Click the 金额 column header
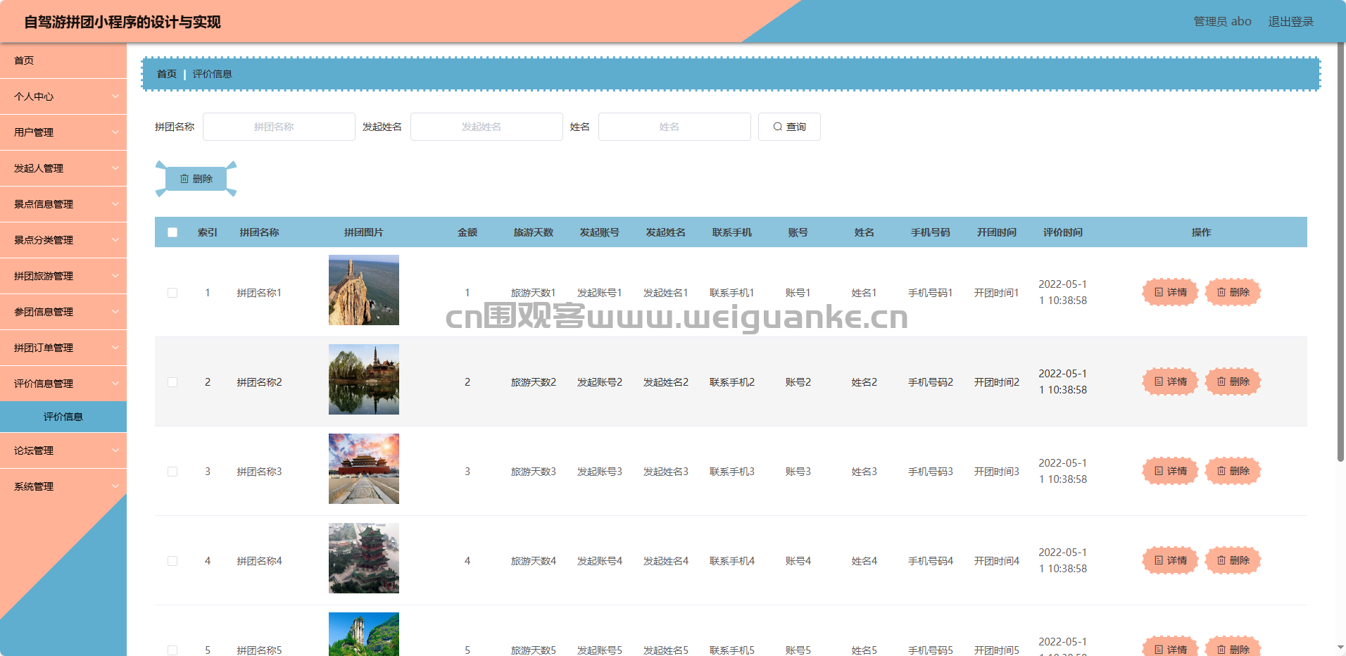Image resolution: width=1346 pixels, height=656 pixels. tap(467, 232)
